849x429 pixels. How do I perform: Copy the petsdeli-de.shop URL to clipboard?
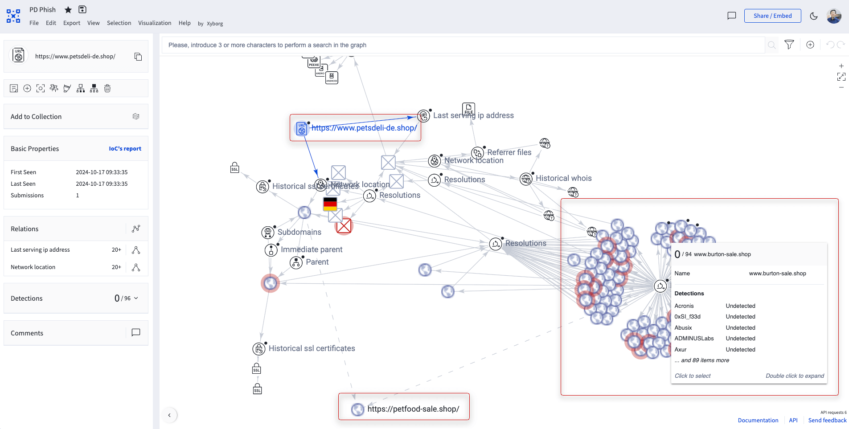pos(138,57)
